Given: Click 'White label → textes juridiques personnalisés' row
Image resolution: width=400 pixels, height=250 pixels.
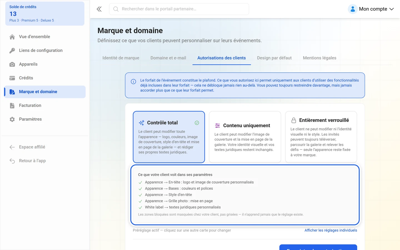Looking at the screenshot, I should click(x=183, y=207).
